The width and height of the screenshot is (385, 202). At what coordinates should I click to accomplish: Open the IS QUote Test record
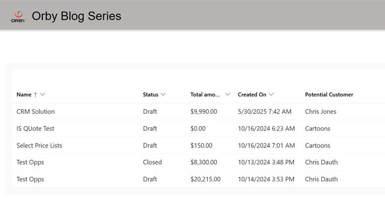click(x=35, y=128)
